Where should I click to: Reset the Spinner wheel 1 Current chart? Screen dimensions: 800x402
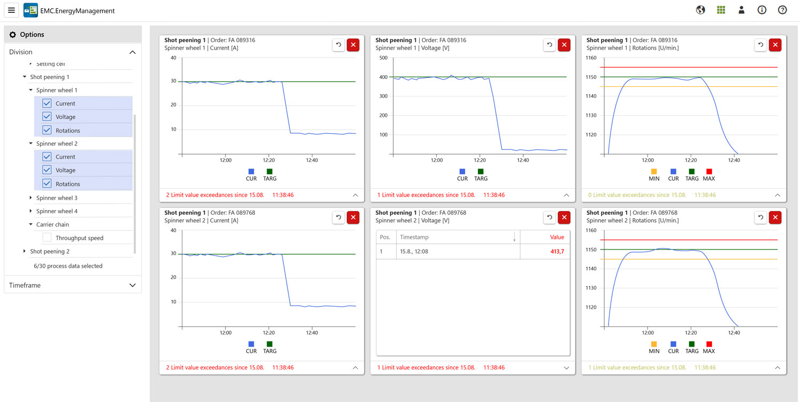tap(338, 45)
